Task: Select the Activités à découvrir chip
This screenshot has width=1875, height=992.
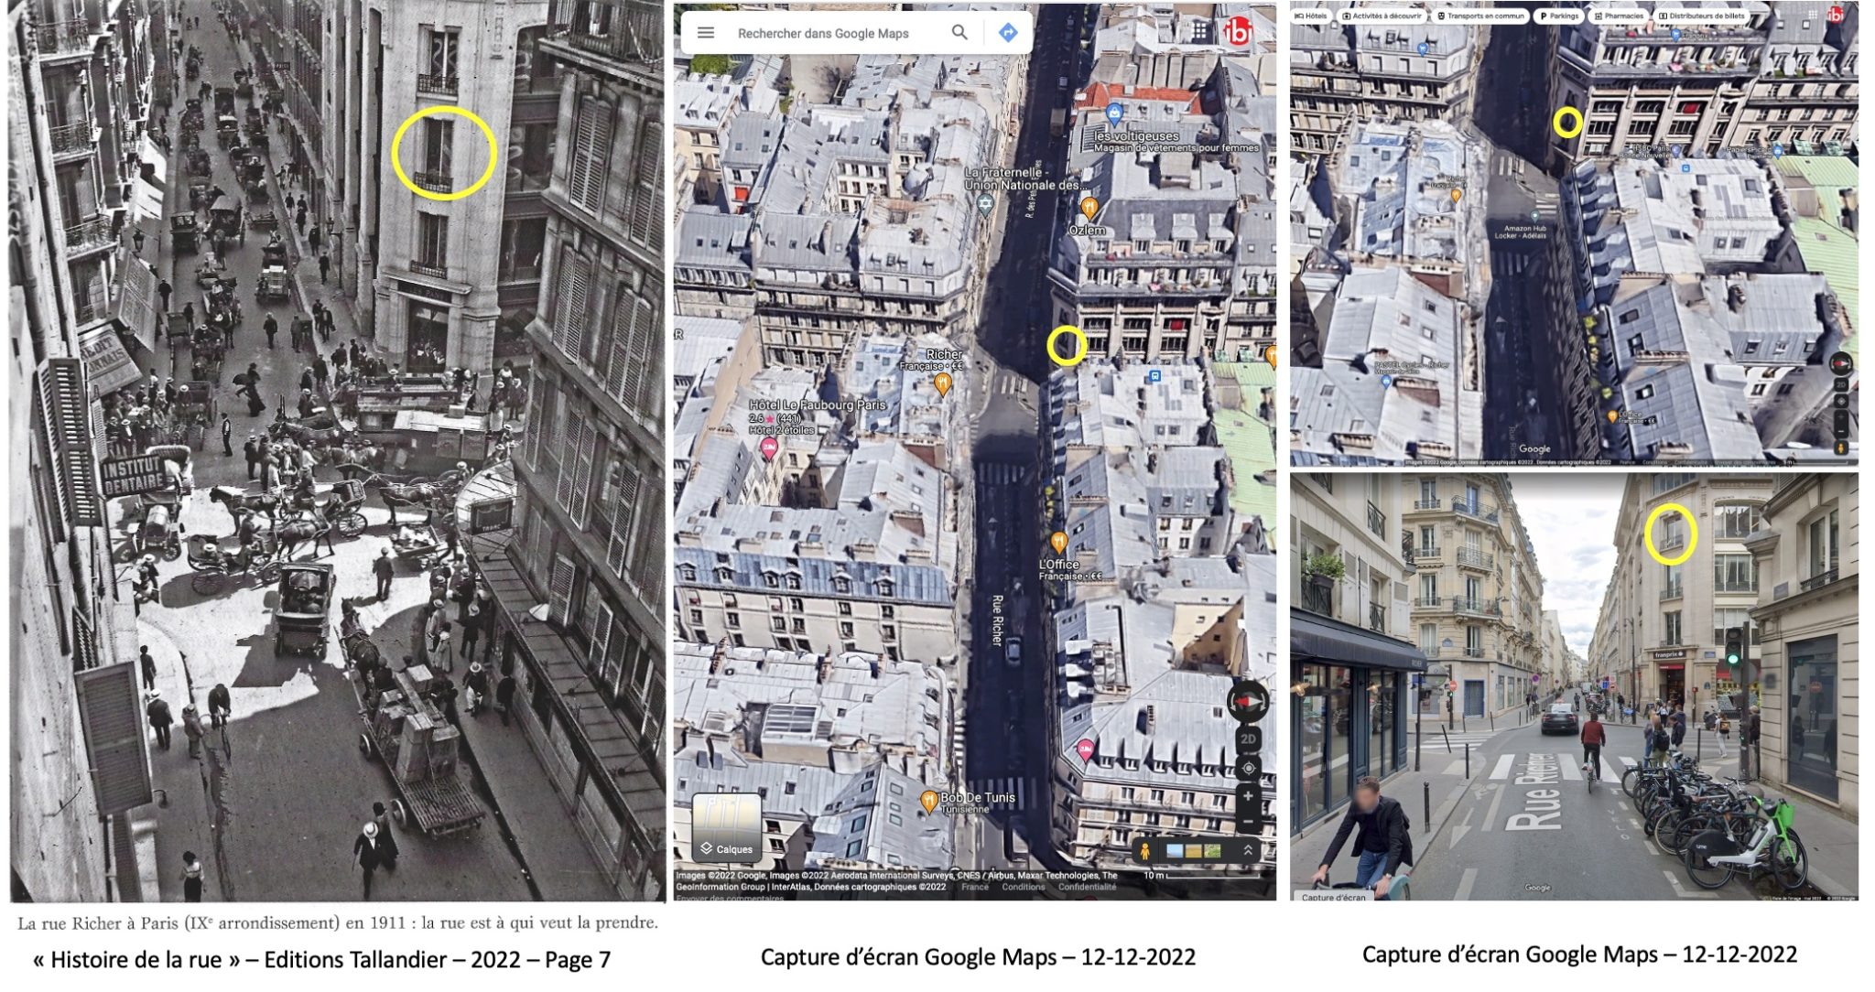Action: (x=1382, y=16)
